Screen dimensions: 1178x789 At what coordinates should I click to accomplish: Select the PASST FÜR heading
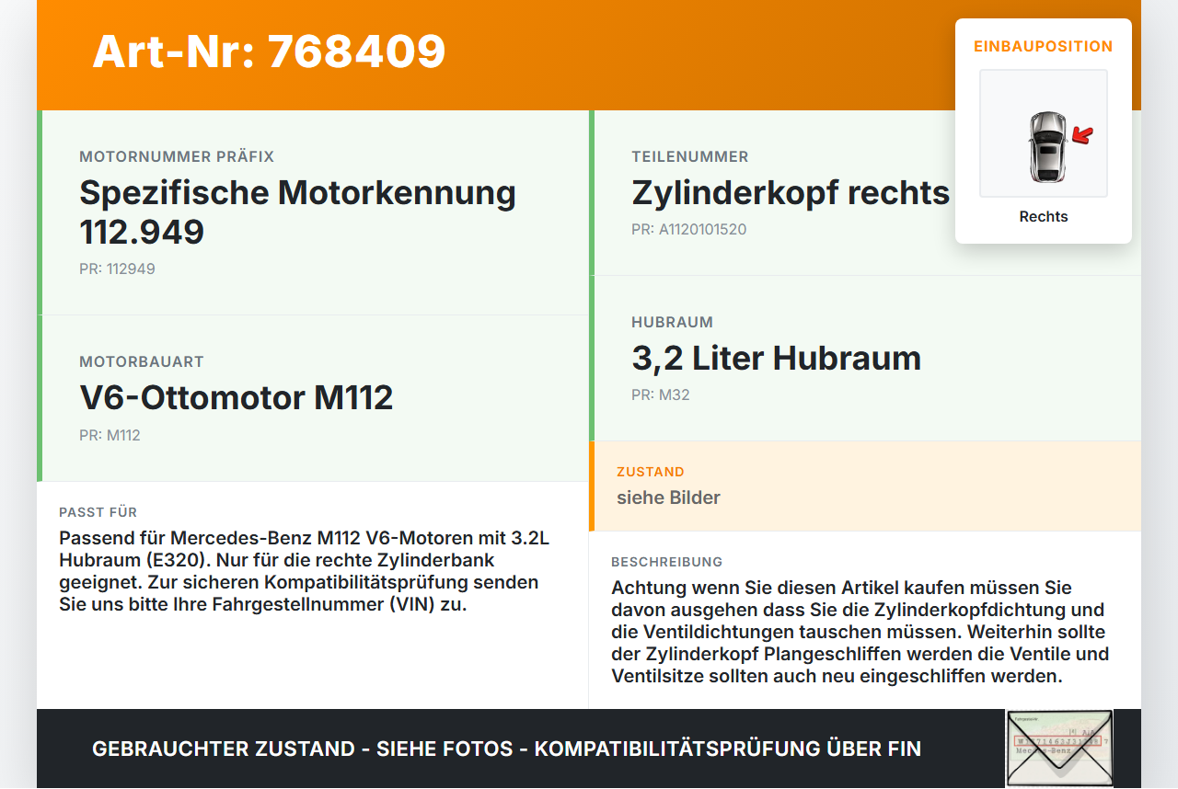click(x=98, y=512)
